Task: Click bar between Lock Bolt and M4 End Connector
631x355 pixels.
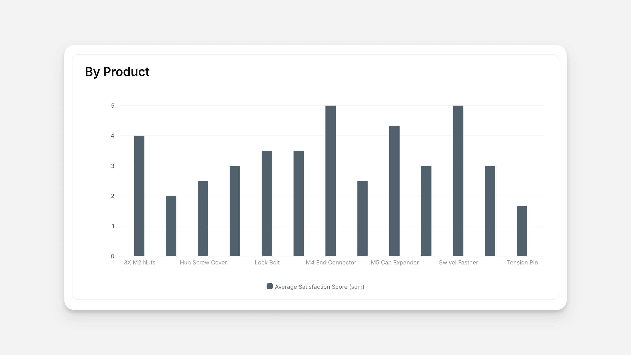Action: click(x=299, y=203)
